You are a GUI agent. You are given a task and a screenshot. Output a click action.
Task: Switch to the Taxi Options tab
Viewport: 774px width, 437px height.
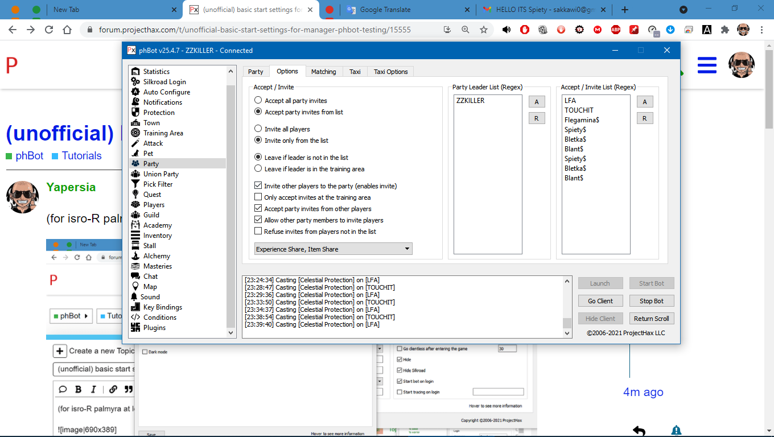(391, 71)
